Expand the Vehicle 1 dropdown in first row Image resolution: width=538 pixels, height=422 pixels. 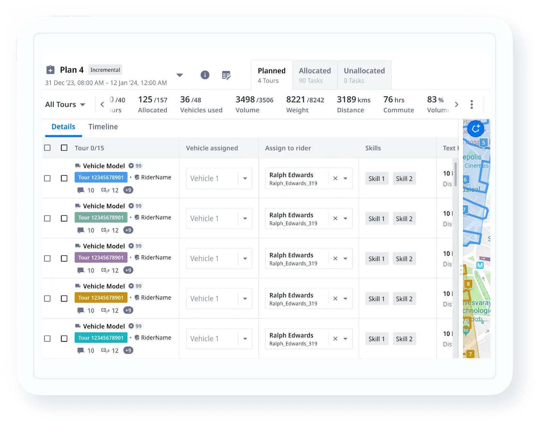[x=245, y=178]
